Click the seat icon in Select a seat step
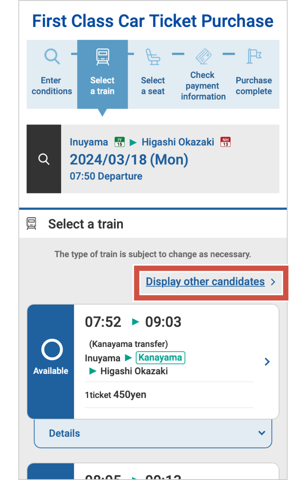 coord(153,57)
